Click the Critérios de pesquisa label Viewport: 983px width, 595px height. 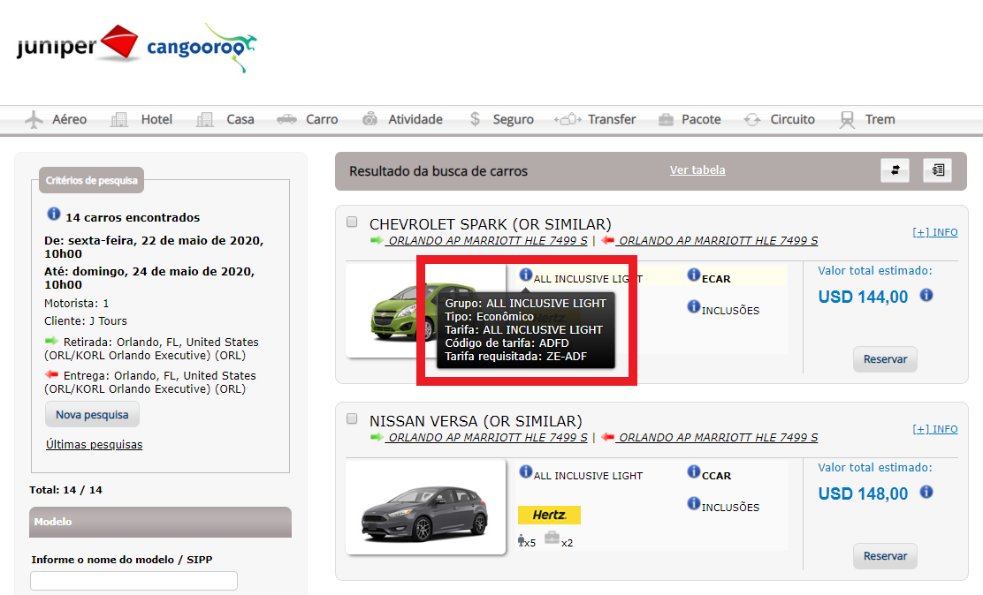92,180
